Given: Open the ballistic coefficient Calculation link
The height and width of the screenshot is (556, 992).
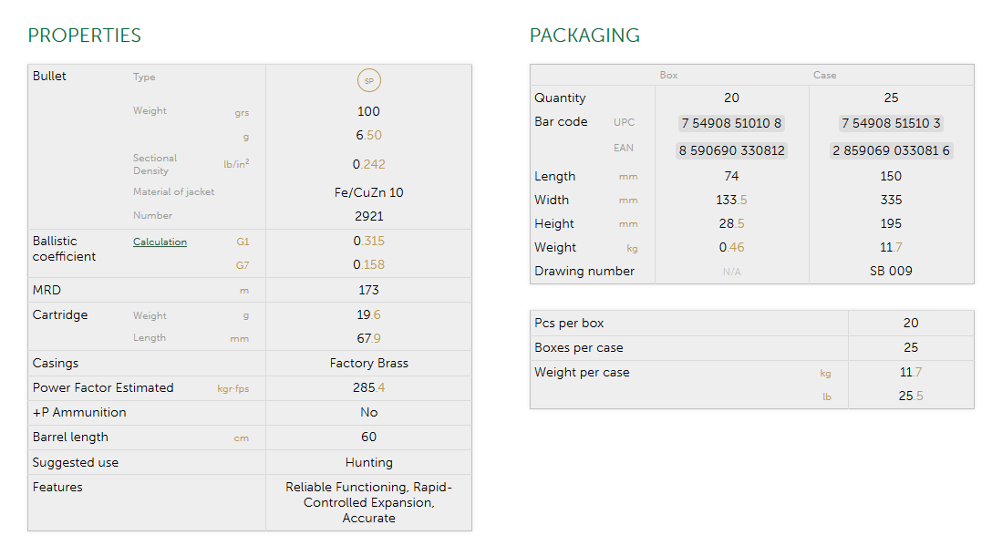Looking at the screenshot, I should tap(160, 242).
